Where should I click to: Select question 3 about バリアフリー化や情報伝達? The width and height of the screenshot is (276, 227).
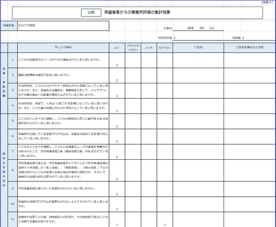point(63,90)
